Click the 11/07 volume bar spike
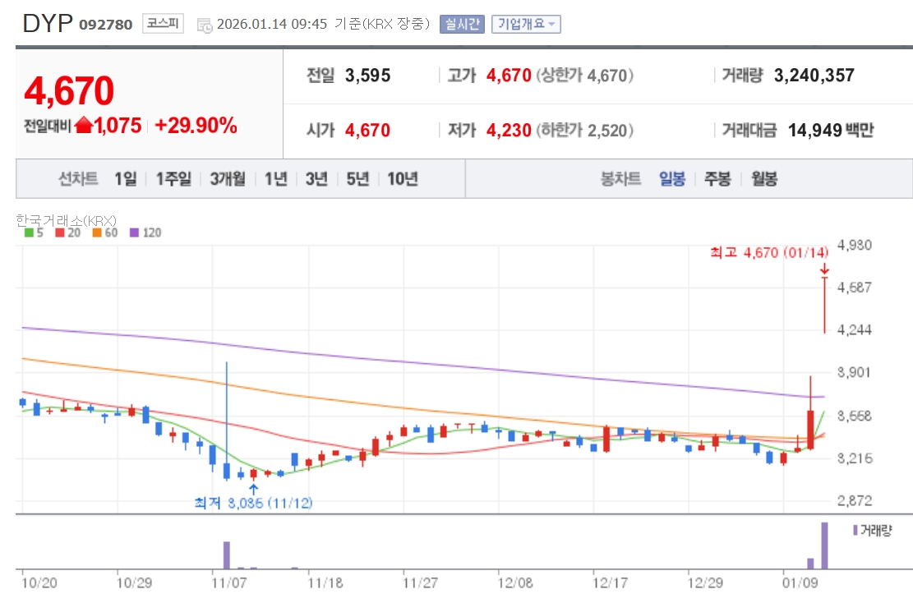This screenshot has height=603, width=913. (x=227, y=555)
